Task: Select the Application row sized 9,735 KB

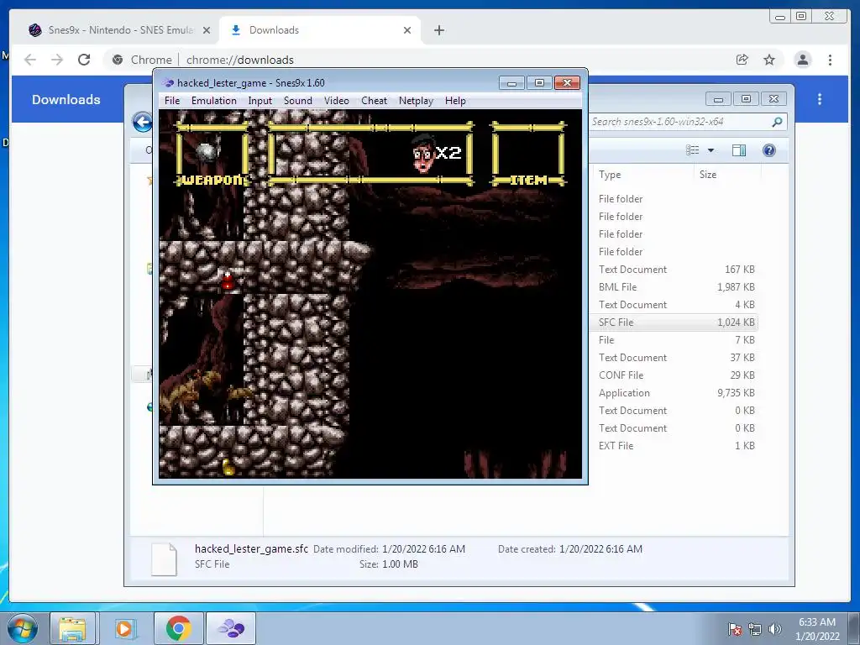Action: click(x=674, y=393)
